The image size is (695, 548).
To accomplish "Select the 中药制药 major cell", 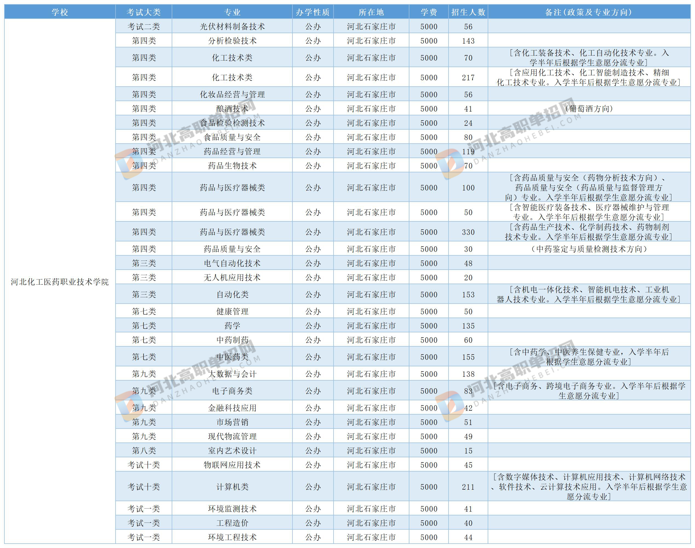I will (x=232, y=339).
